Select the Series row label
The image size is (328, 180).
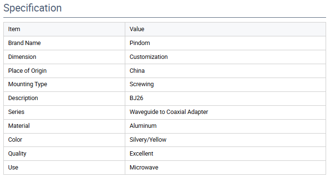pos(16,112)
